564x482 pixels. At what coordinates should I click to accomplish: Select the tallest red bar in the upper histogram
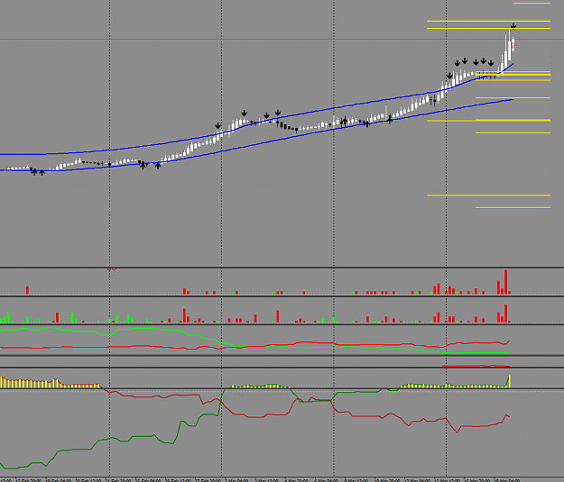coord(505,282)
